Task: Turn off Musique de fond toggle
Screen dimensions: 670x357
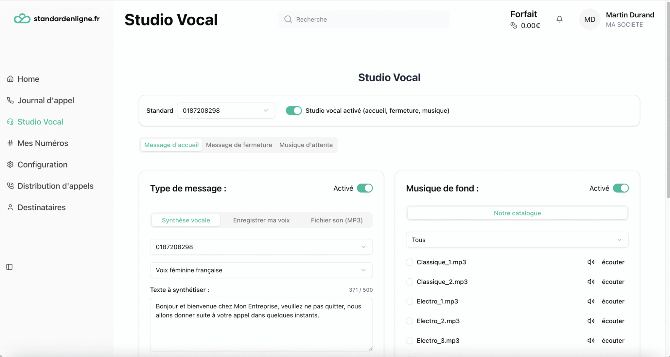Action: pyautogui.click(x=620, y=188)
